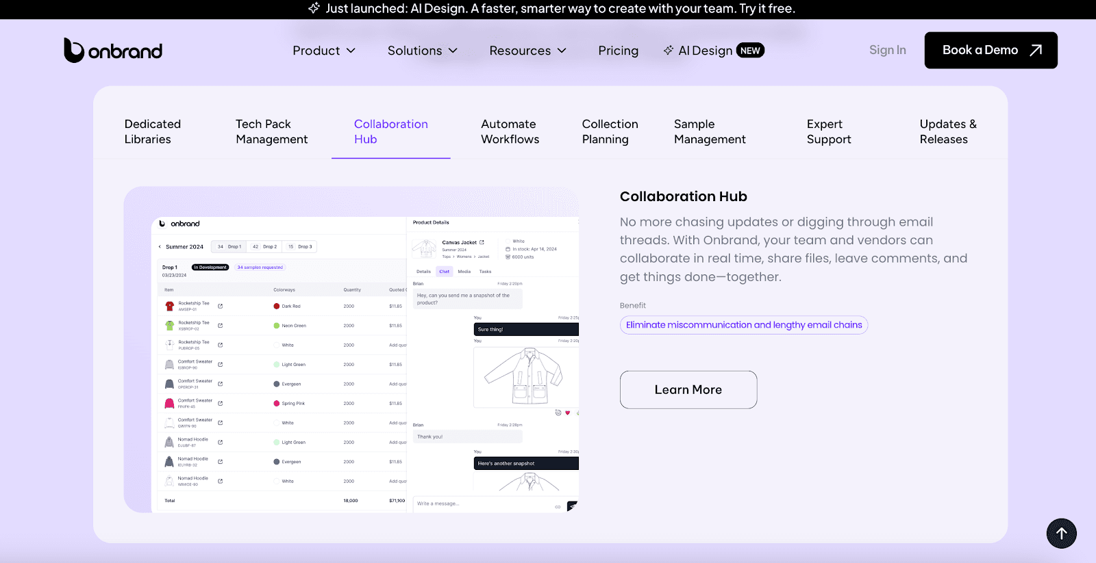Switch to the Dedicated Libraries tab
Screen dimensions: 1096x563
pyautogui.click(x=153, y=131)
